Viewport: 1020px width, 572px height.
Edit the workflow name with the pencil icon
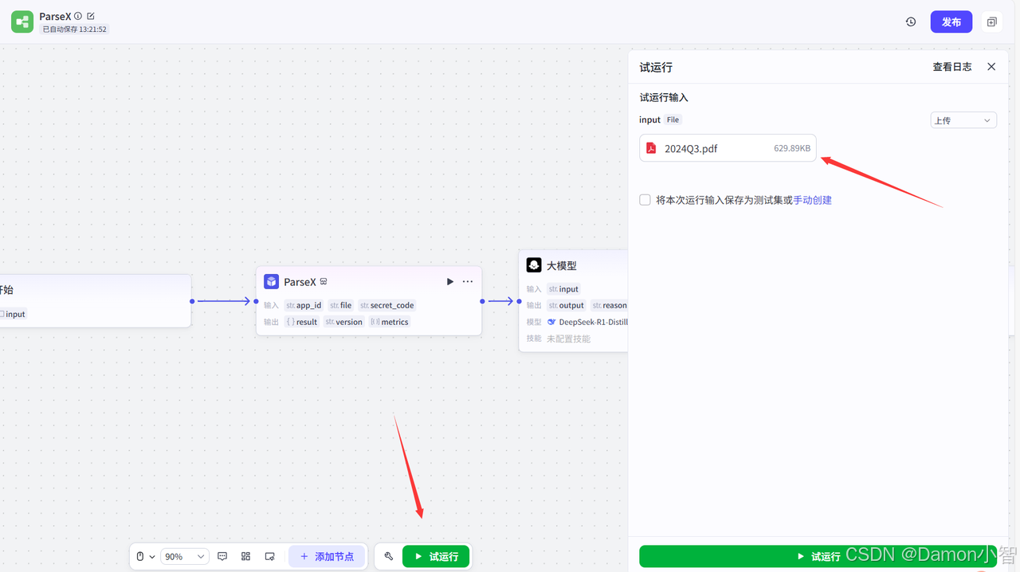[x=91, y=16]
